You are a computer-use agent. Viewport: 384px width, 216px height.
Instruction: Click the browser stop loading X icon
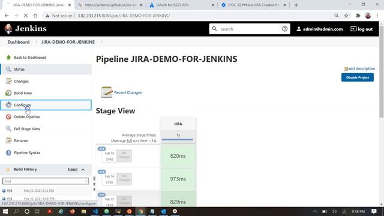(x=26, y=16)
